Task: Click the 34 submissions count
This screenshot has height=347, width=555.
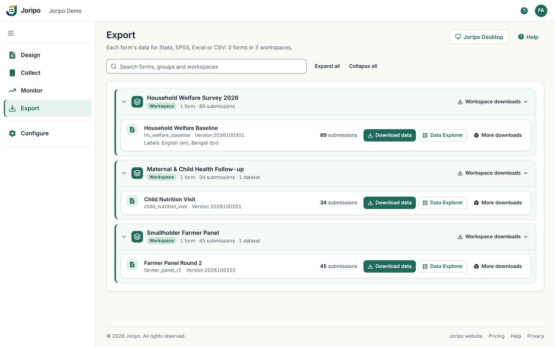Action: click(339, 203)
